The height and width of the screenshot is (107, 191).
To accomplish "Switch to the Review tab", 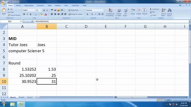I will (x=58, y=5).
